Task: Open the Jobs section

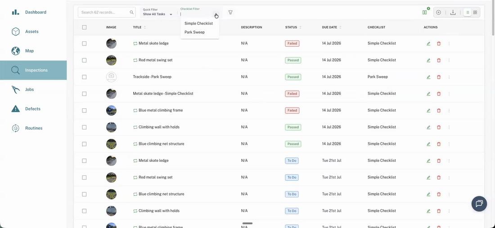Action: (x=33, y=89)
